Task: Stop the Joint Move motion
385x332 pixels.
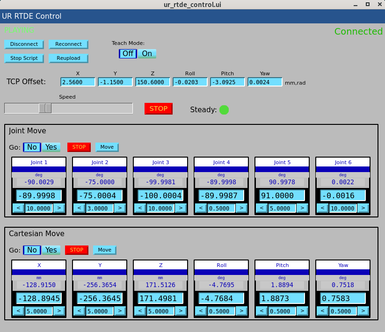Action: click(79, 147)
